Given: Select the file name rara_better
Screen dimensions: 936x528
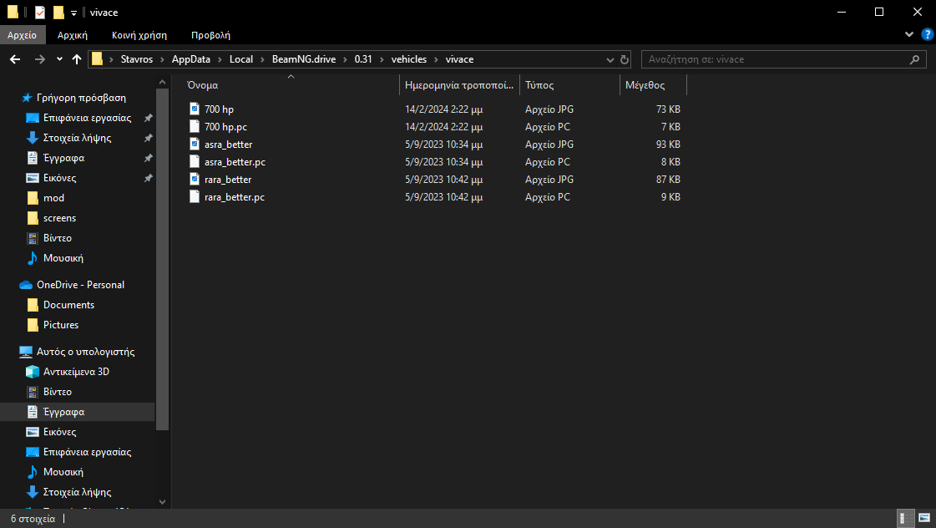Looking at the screenshot, I should 228,179.
